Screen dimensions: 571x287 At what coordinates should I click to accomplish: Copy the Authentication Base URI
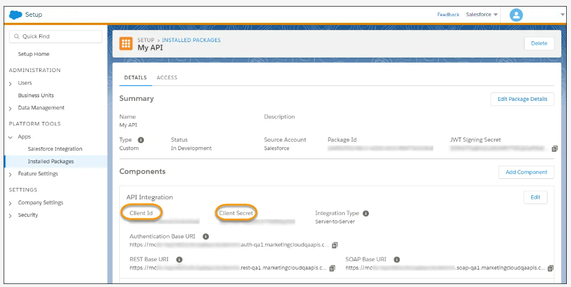pos(335,245)
